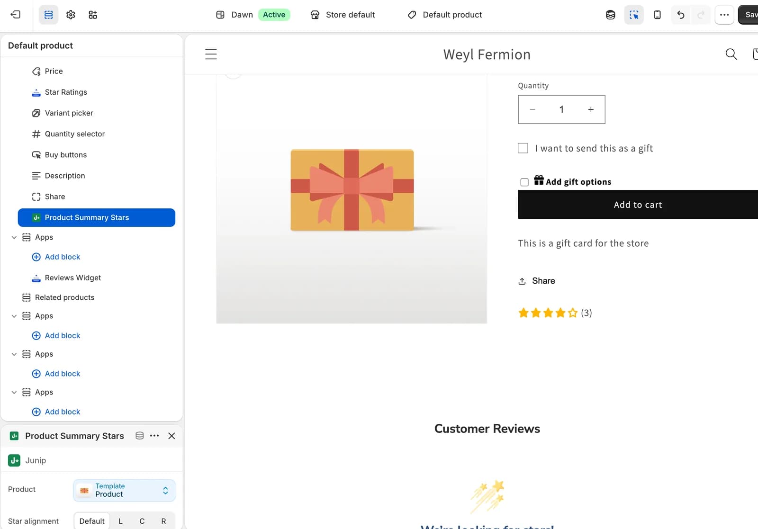Open the Sections panel icon
The width and height of the screenshot is (758, 529).
coord(48,15)
